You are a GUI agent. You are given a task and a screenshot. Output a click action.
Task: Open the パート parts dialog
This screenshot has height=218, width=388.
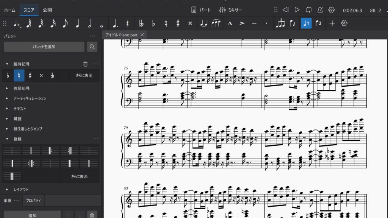(201, 10)
